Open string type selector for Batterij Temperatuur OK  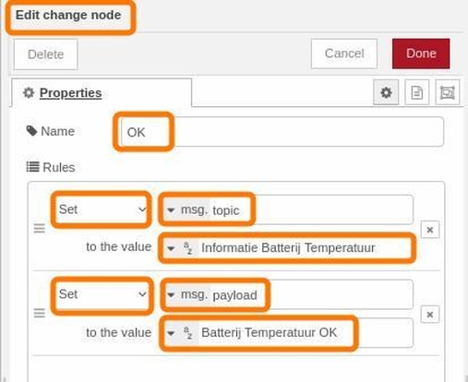tap(181, 333)
